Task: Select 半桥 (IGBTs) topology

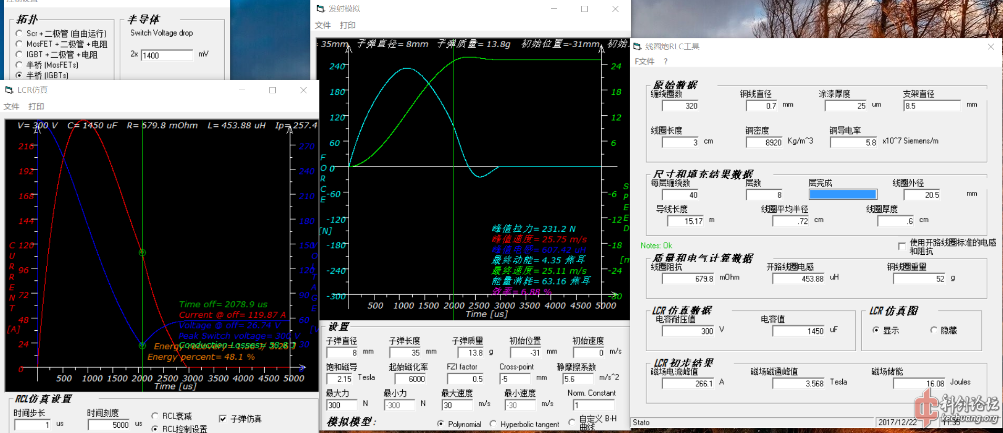Action: 19,75
